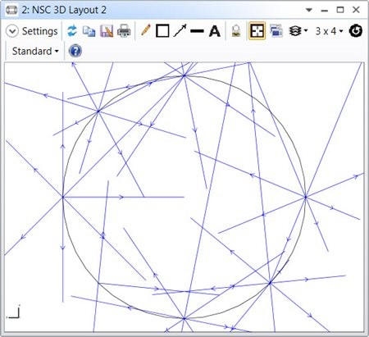Toggle the window lock icon
Viewport: 369px width, 337px height.
click(236, 31)
